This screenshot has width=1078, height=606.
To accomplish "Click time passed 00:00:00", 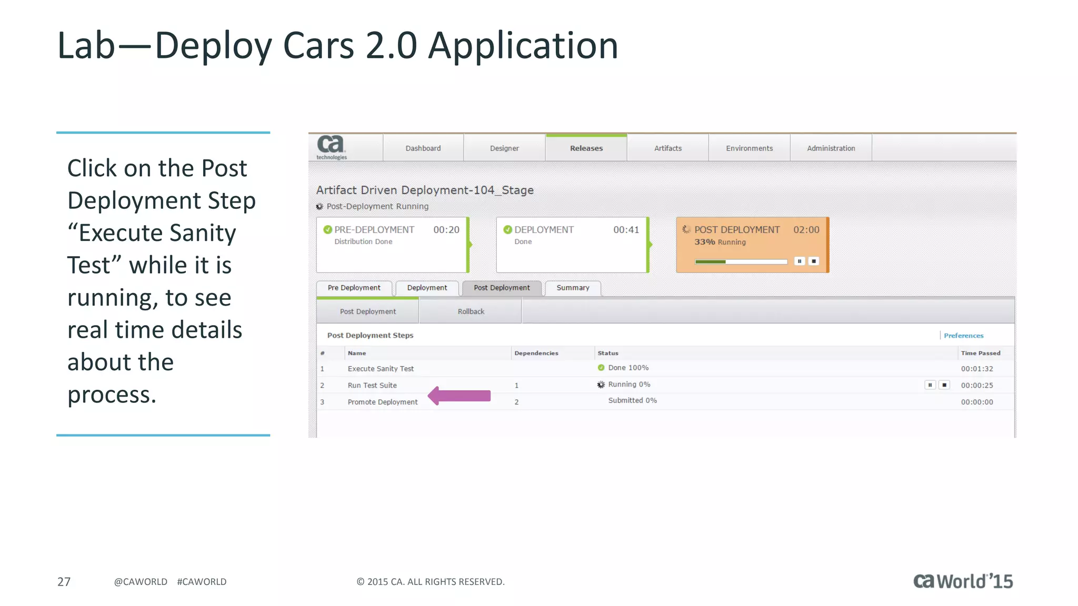I will (x=977, y=402).
